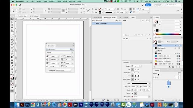Align stroke to inside
Image resolution: width=193 pixels, height=108 pixels.
[135, 79]
